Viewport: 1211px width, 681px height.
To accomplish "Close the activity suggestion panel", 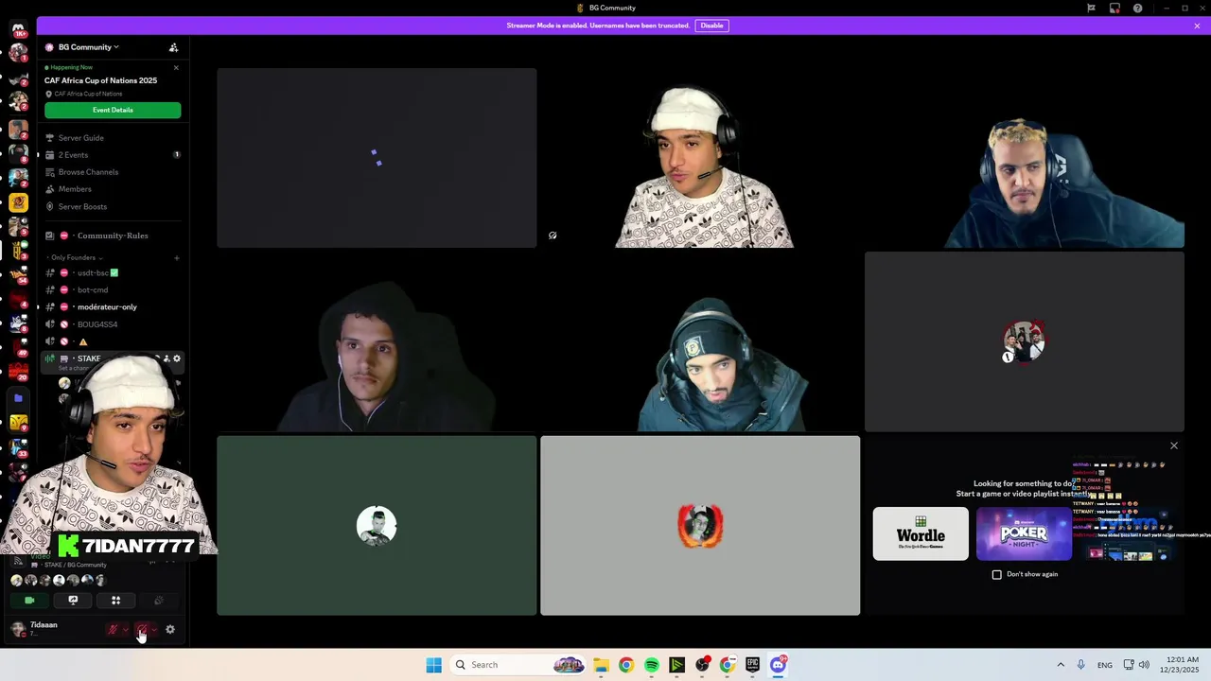I will [1174, 445].
